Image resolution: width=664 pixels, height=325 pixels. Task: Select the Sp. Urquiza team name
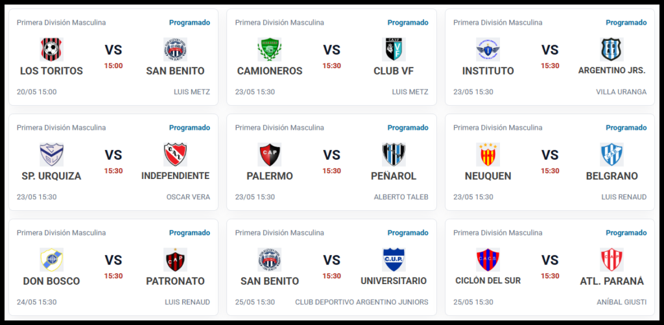tap(51, 176)
